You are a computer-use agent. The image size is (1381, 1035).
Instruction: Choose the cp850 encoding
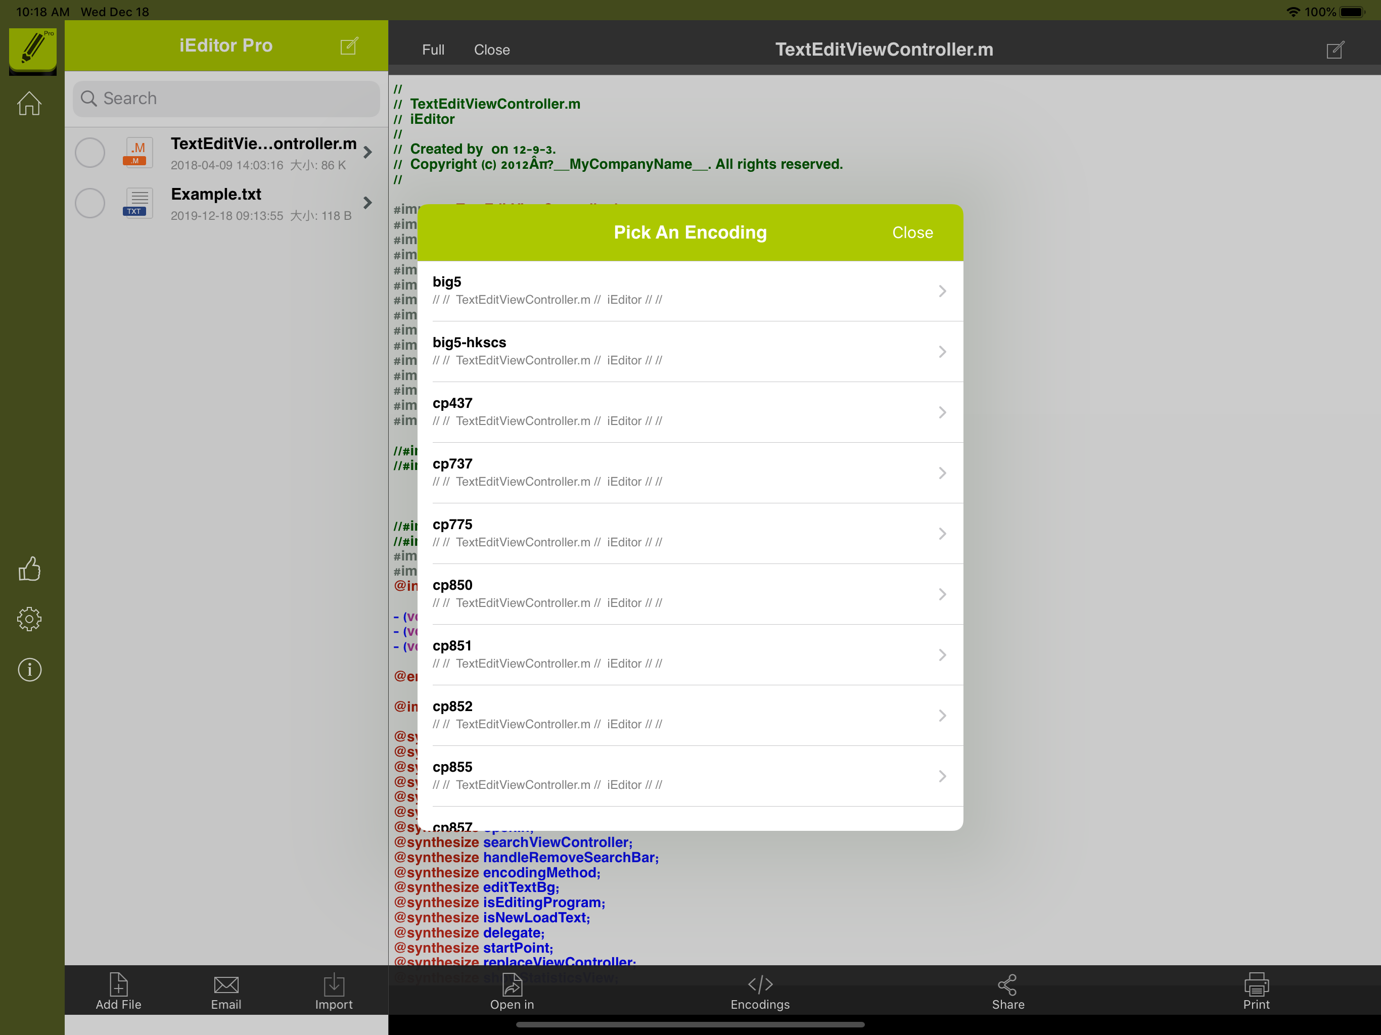(690, 594)
